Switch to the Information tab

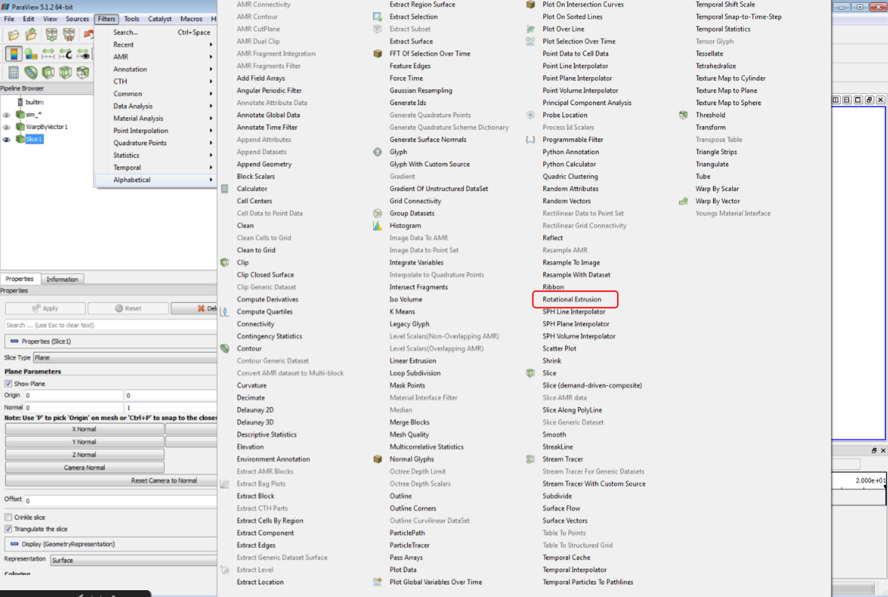click(62, 279)
